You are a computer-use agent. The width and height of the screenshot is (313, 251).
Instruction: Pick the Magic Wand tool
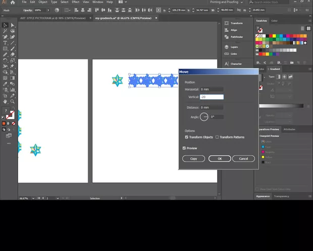point(5,31)
